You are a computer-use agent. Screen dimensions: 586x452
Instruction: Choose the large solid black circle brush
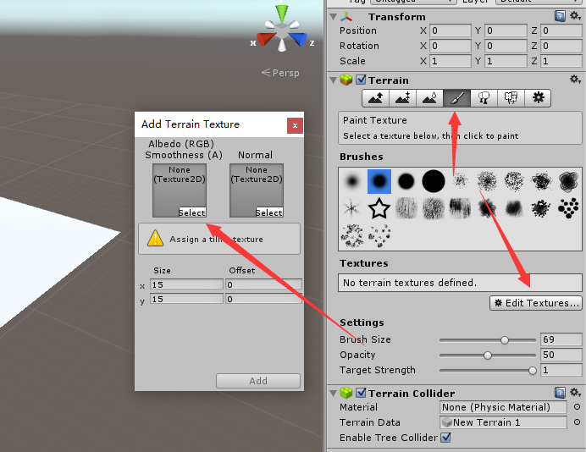tap(434, 181)
